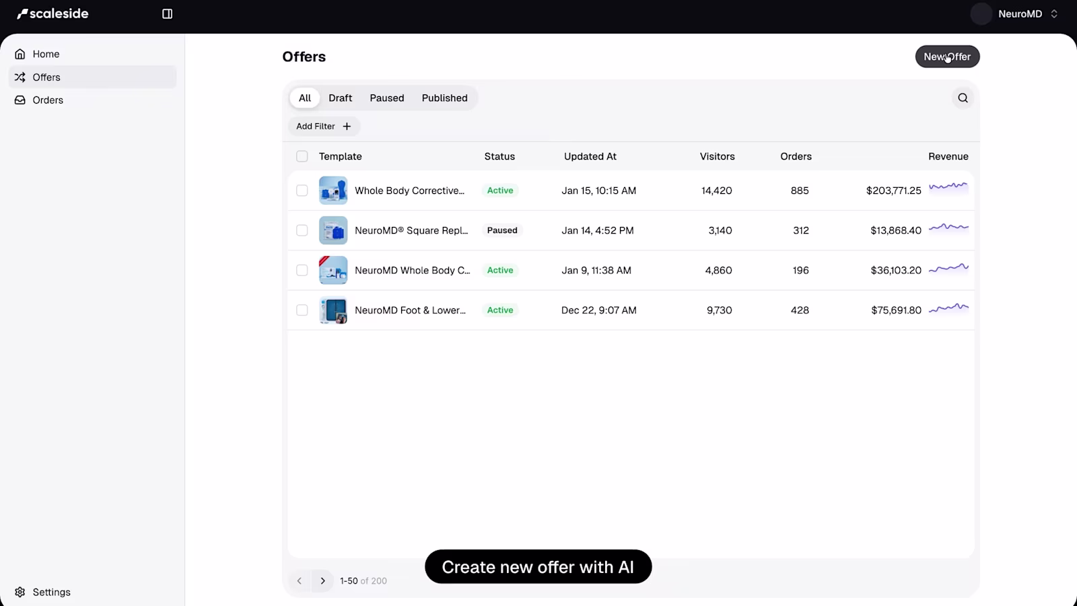This screenshot has width=1077, height=606.
Task: Open Whole Body Corrective product thumbnail
Action: pyautogui.click(x=333, y=191)
